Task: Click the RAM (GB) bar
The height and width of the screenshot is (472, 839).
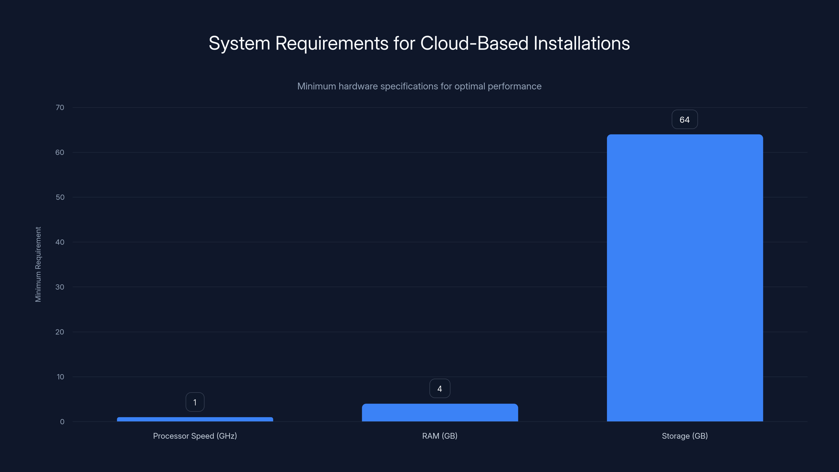Action: 440,412
